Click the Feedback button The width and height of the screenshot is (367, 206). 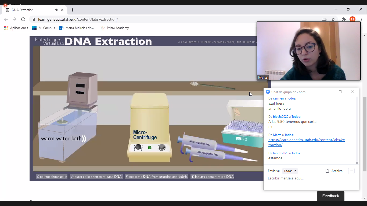330,196
